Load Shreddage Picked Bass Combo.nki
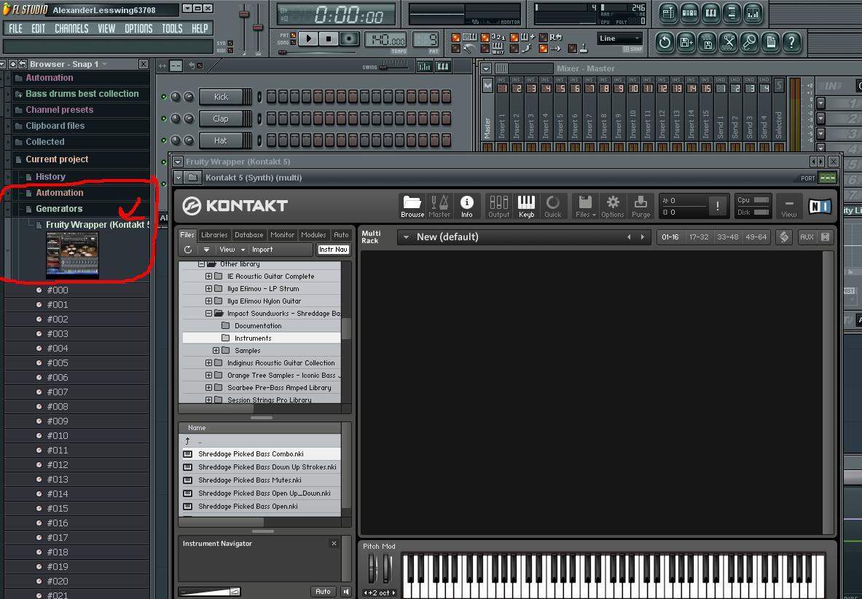862x599 pixels. [262, 454]
